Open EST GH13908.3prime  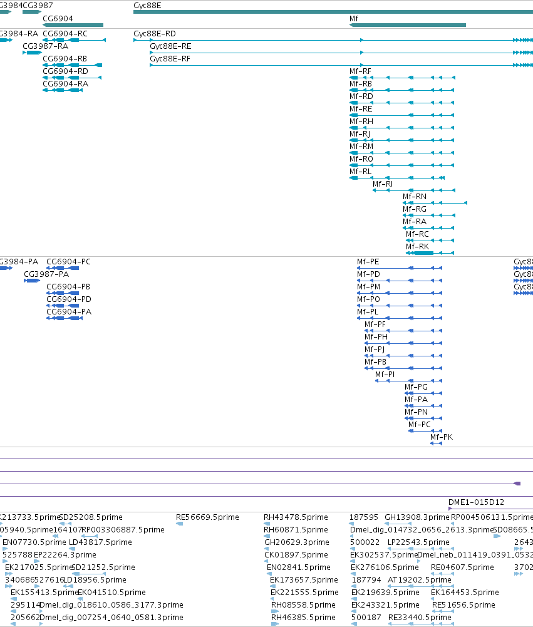[417, 517]
